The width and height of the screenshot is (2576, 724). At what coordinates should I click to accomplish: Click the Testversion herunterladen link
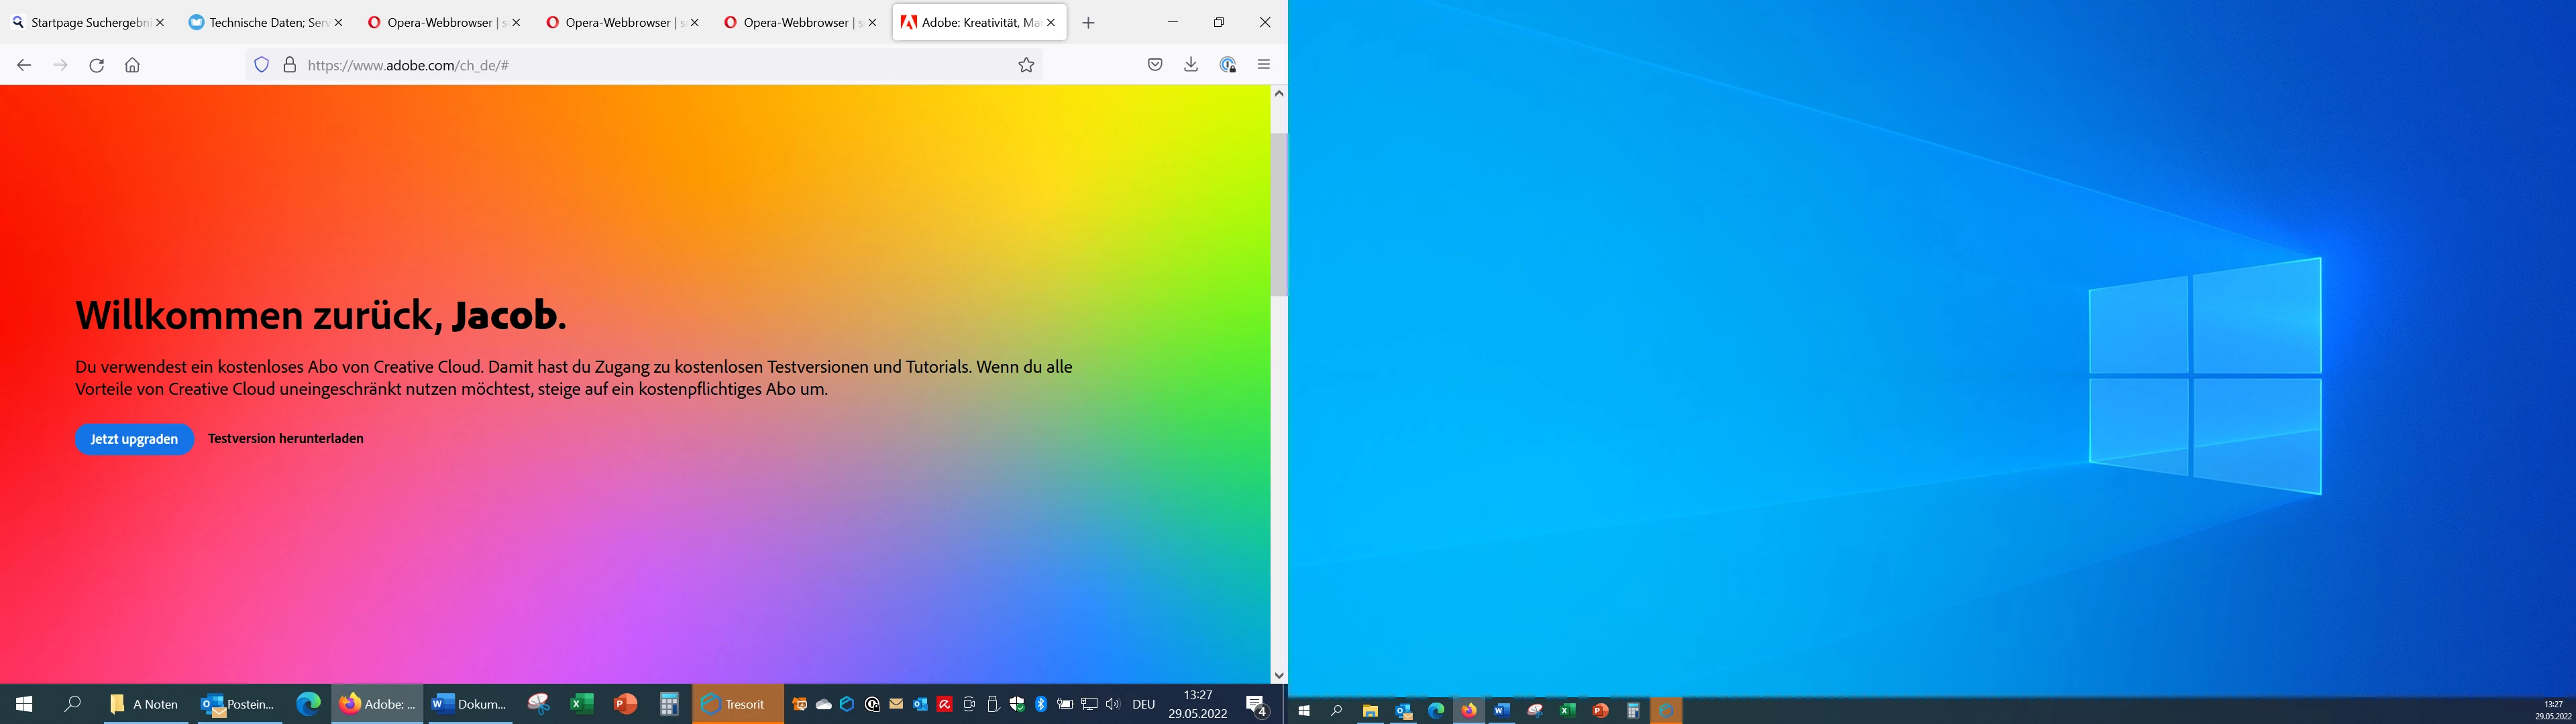tap(286, 439)
